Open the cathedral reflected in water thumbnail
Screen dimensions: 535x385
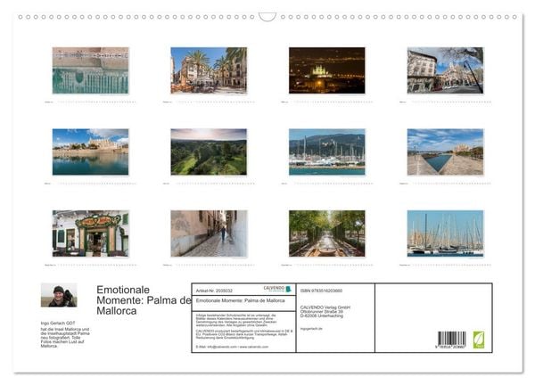tap(90, 152)
